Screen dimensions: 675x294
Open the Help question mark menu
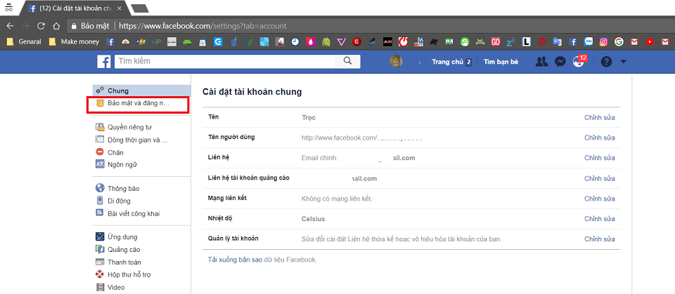[x=606, y=62]
